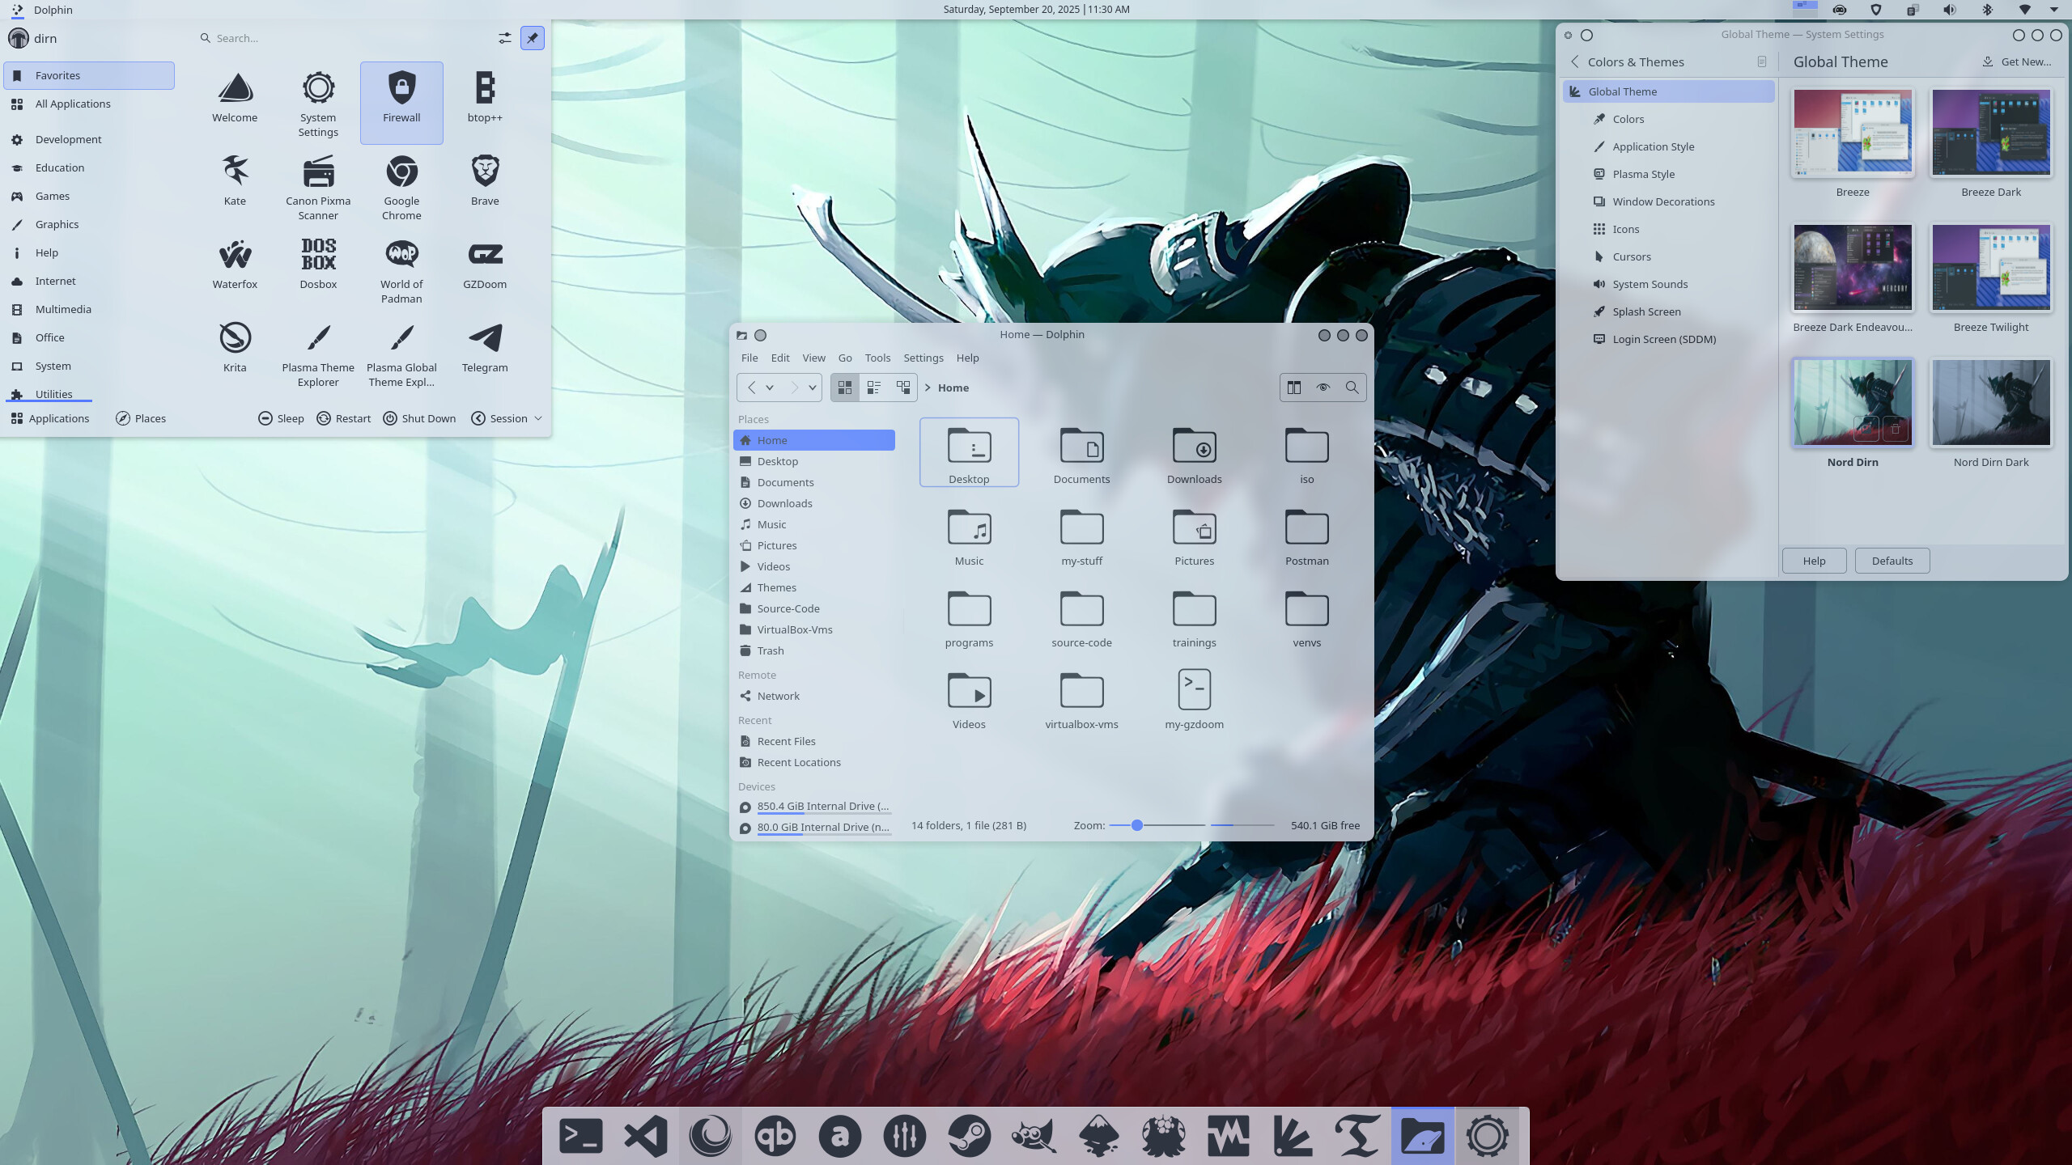Expand the system tray hidden icons arrow

click(2053, 10)
